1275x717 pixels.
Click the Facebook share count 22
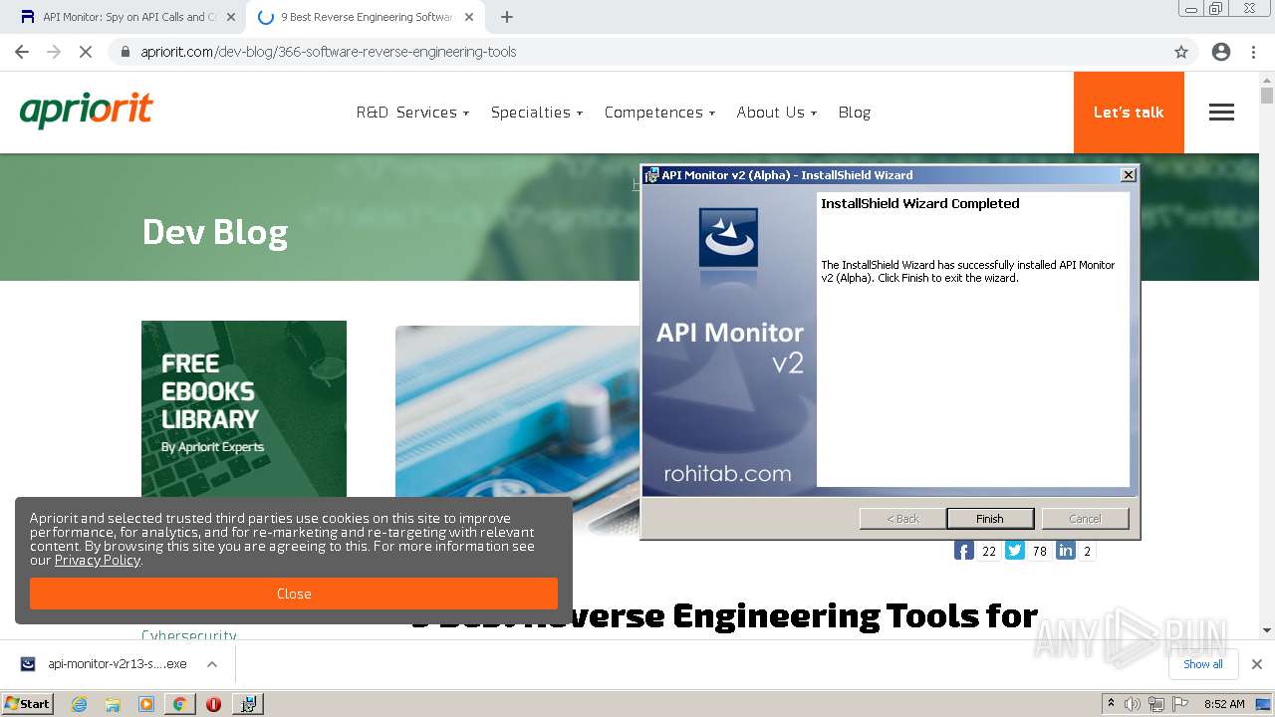[x=989, y=551]
